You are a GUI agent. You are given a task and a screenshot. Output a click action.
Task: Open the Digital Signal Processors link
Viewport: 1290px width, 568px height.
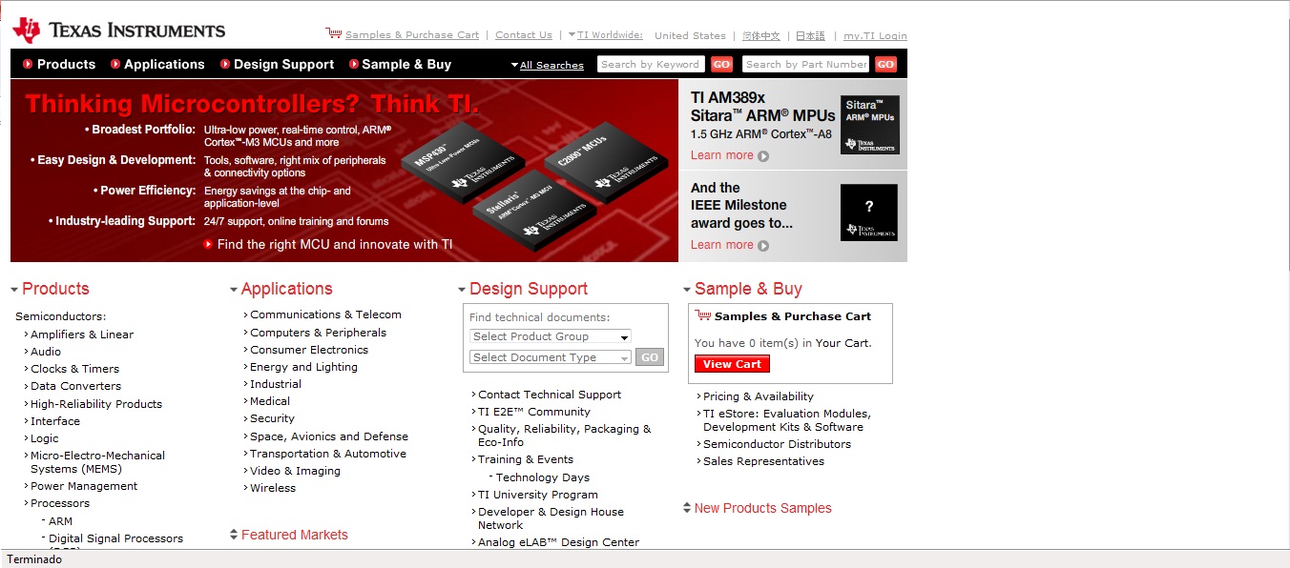click(115, 538)
